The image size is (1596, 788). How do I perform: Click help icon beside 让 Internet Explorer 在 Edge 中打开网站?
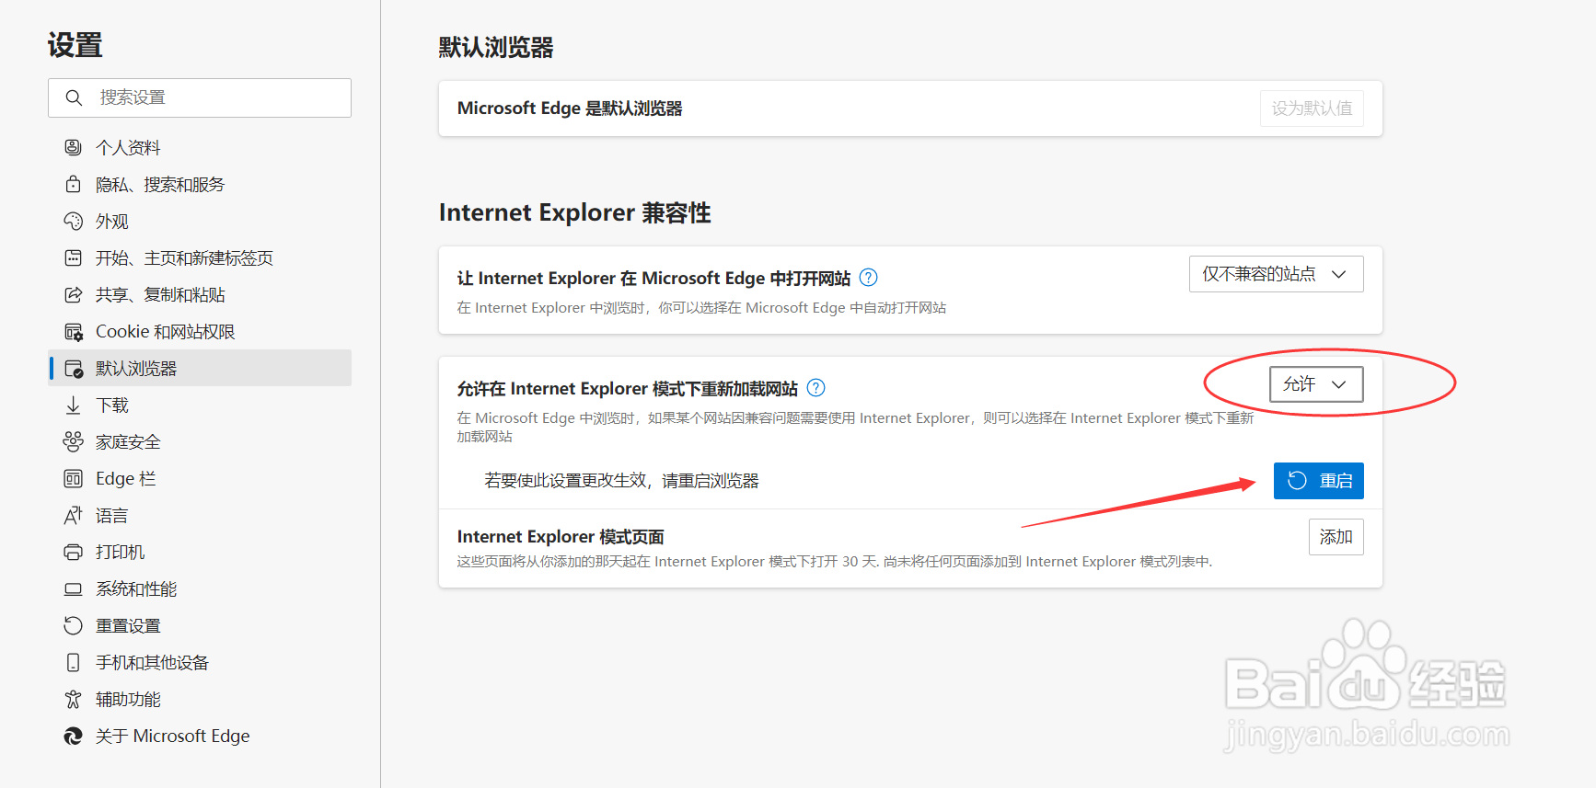[x=868, y=277]
